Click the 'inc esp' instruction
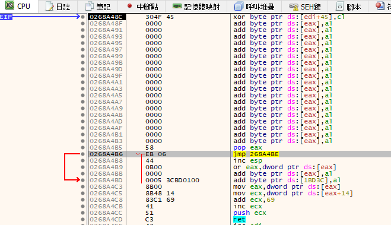The height and width of the screenshot is (225, 391). (x=247, y=161)
